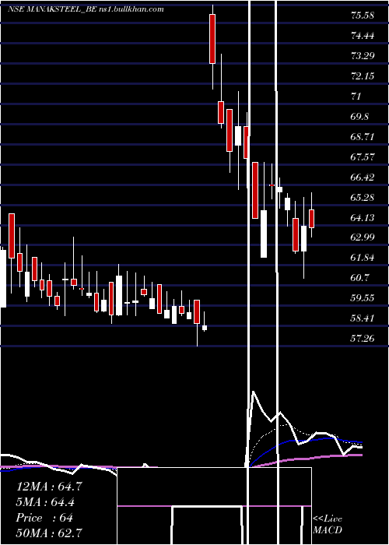Click the 74.44 price axis label
This screenshot has height=545, width=389.
(363, 36)
